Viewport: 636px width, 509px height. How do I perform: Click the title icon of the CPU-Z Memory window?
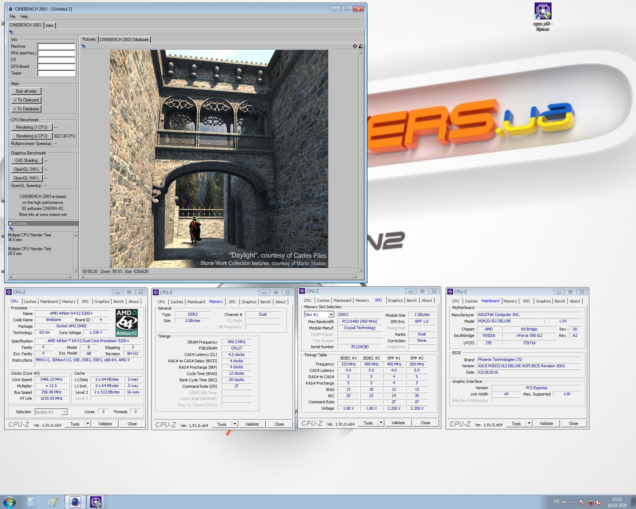(x=156, y=292)
